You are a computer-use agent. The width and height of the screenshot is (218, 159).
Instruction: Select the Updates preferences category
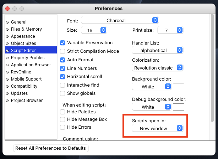[x=19, y=93]
